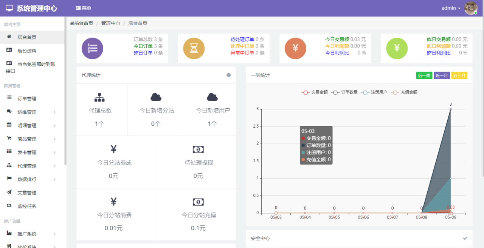Screen dimensions: 484x248
Task: Click the 近一周 green button
Action: 424,75
